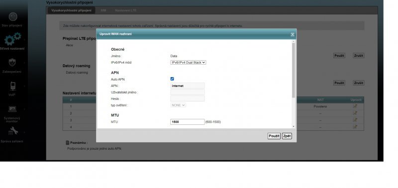Screen dimensions: 398x188
Task: Open Správa zařízení tools icon
Action: click(13, 131)
